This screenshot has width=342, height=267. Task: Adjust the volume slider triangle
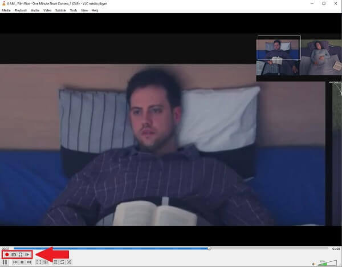(x=327, y=262)
